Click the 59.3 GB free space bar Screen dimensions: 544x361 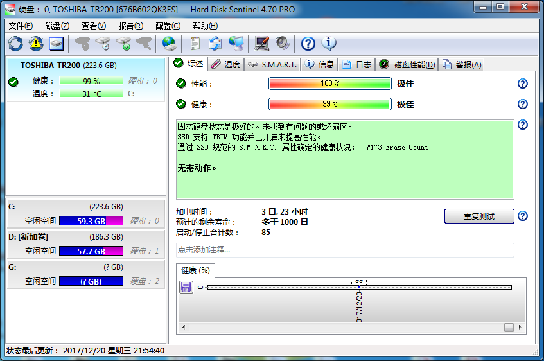click(x=91, y=221)
